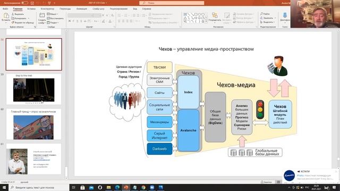Click the slide title 'Чехов – управление медиа-пространством'
The height and width of the screenshot is (191, 340).
(x=206, y=49)
